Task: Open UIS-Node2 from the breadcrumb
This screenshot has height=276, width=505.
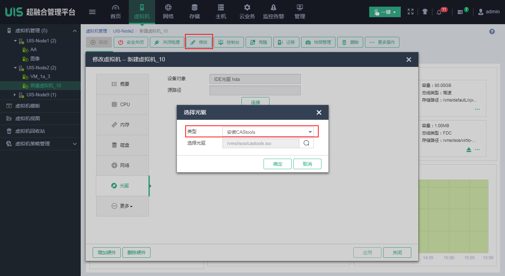Action: click(x=123, y=31)
